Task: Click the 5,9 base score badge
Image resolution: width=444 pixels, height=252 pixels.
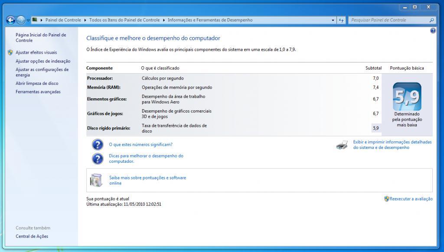Action: click(407, 97)
